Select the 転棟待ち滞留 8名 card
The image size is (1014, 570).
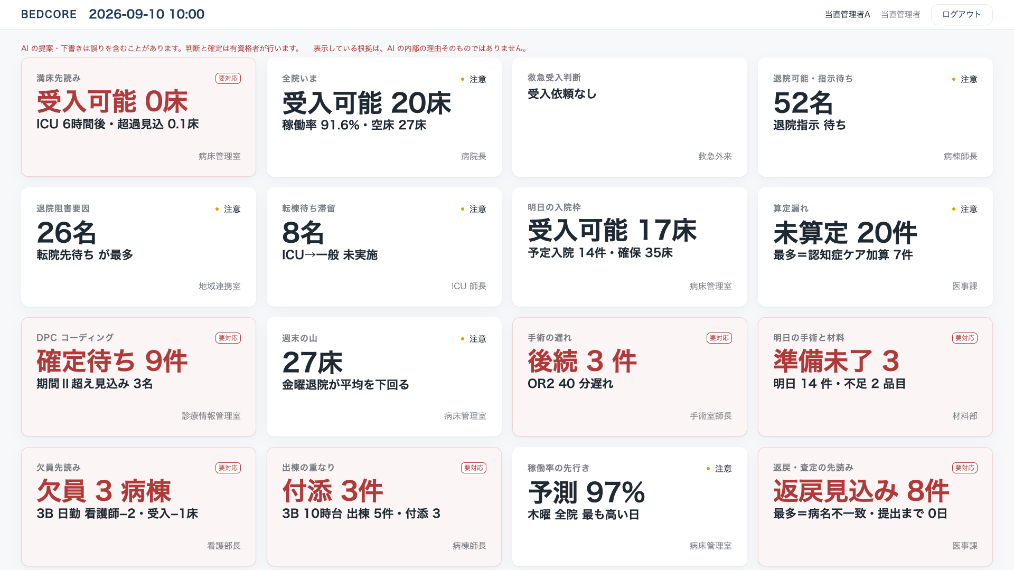pos(384,247)
